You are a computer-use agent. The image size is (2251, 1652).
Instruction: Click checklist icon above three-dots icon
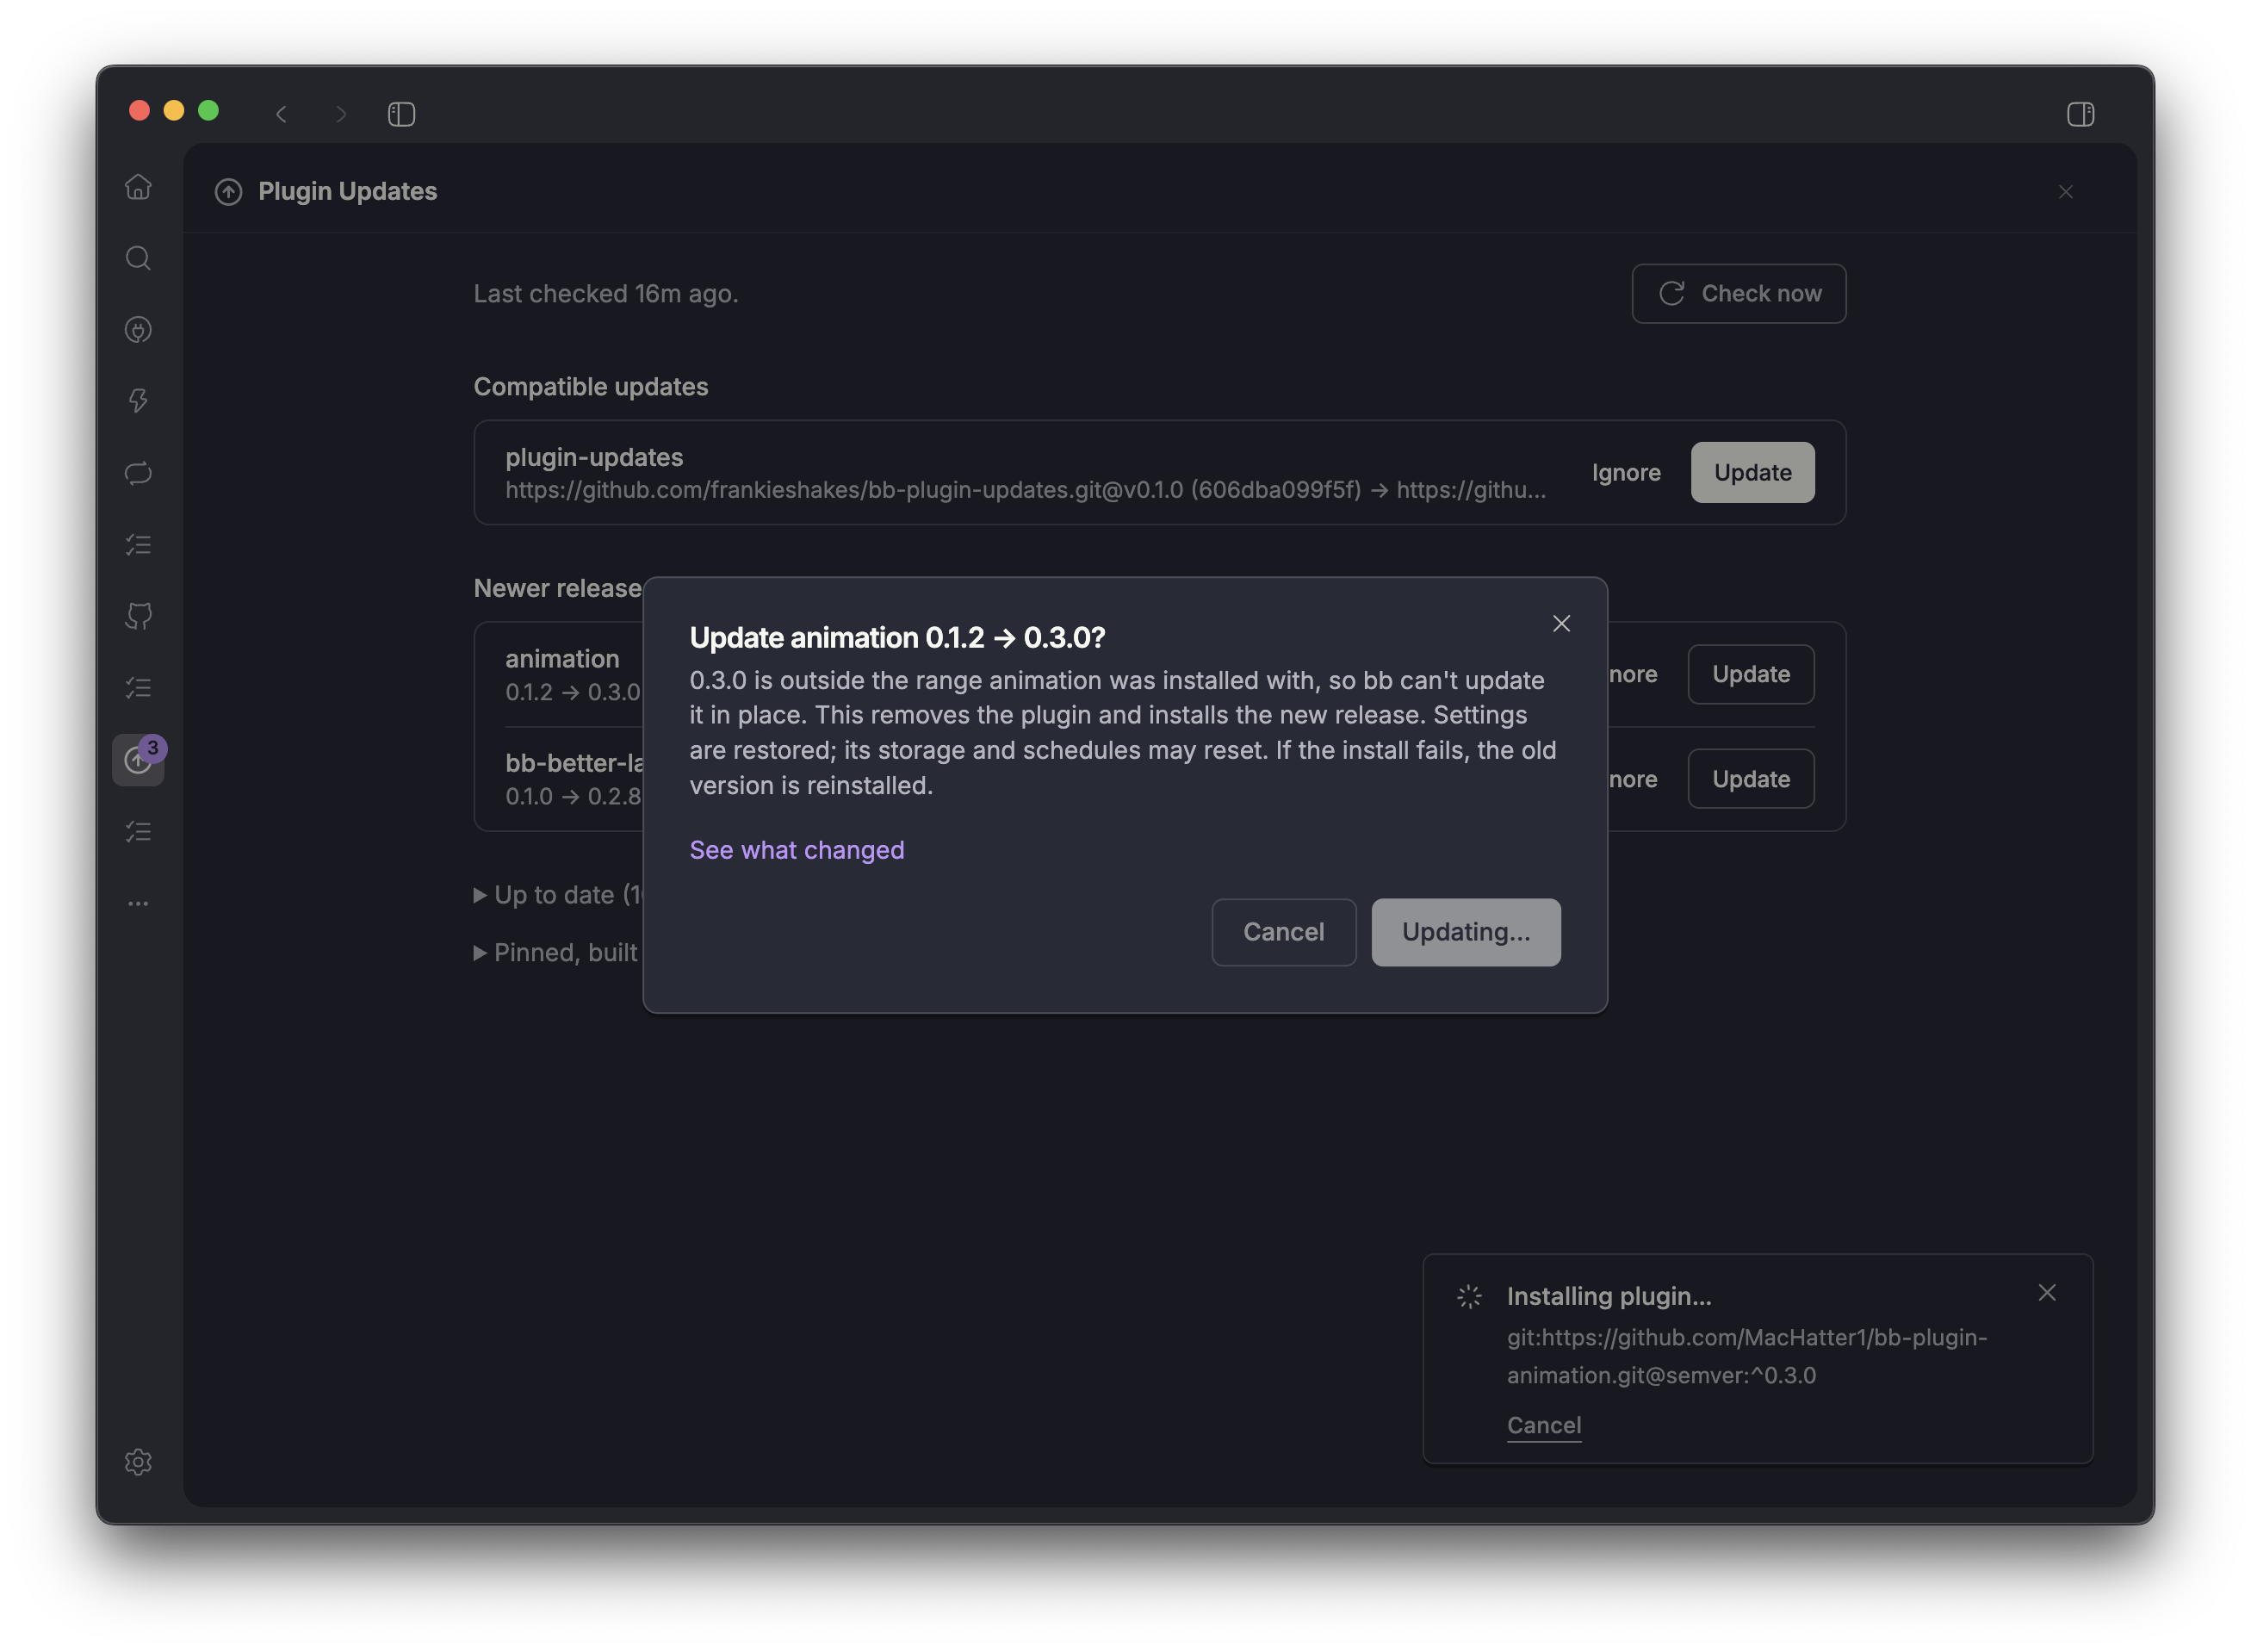[138, 832]
